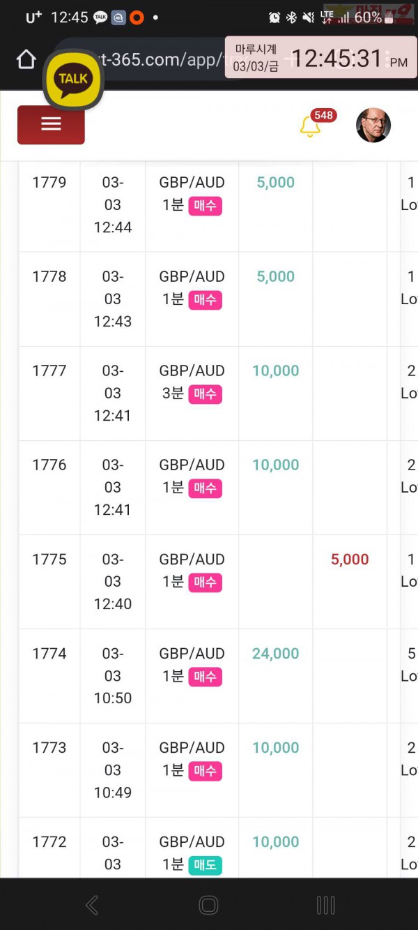Image resolution: width=418 pixels, height=930 pixels.
Task: Tap the alarm icon in status bar
Action: pos(274,17)
